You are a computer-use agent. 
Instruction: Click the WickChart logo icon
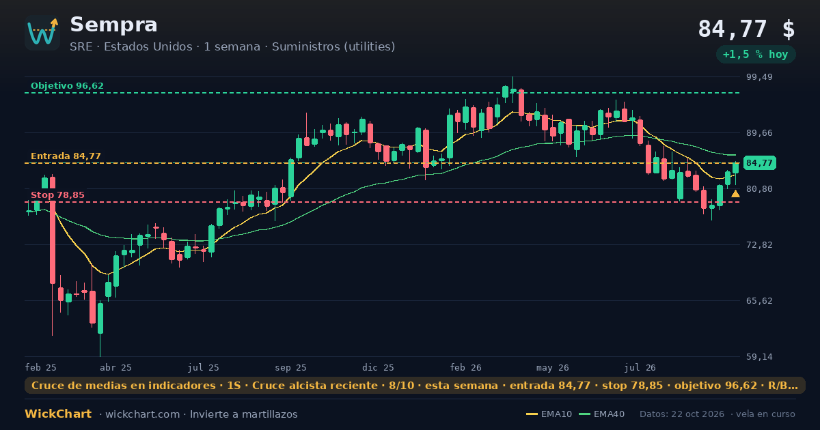click(x=42, y=33)
